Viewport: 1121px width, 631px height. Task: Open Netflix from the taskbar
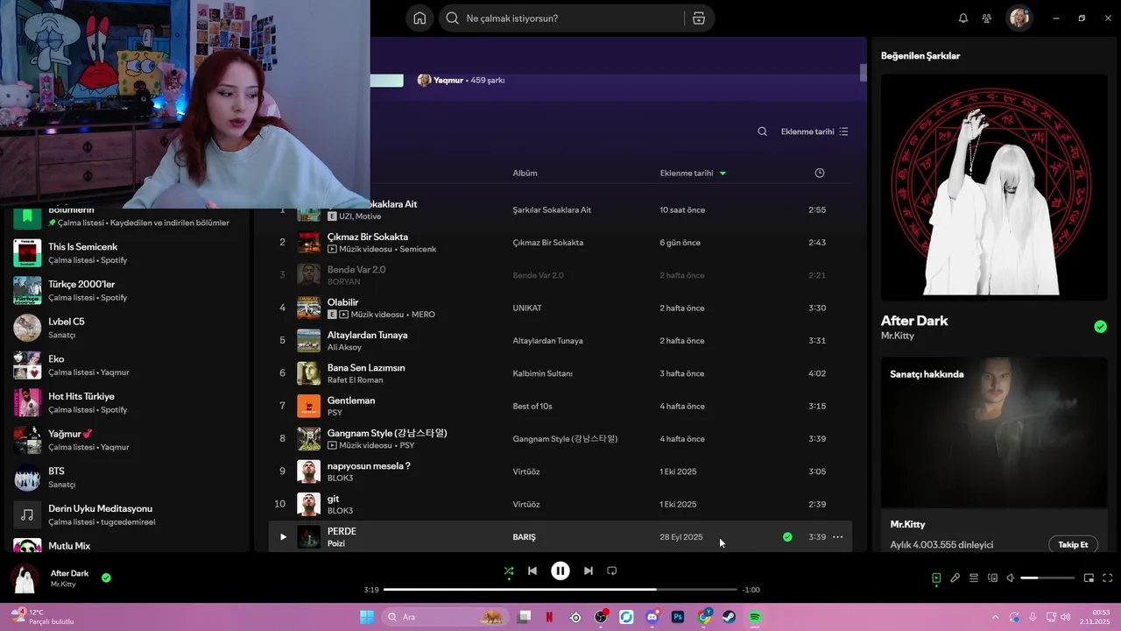pyautogui.click(x=549, y=617)
